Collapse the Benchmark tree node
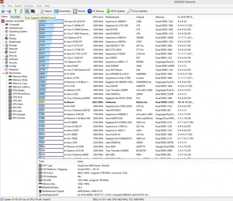 click(x=3, y=73)
